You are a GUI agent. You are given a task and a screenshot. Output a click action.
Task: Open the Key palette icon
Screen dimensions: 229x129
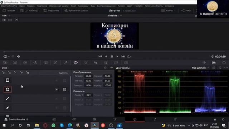(x=106, y=63)
